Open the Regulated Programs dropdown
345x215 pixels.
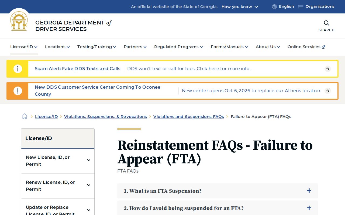179,47
